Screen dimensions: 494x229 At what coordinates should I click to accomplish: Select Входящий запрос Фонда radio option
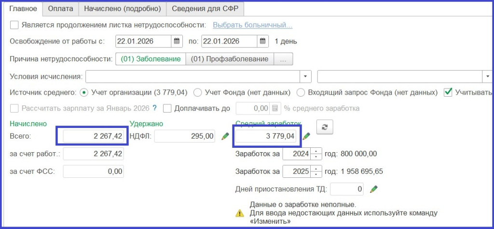tap(301, 92)
